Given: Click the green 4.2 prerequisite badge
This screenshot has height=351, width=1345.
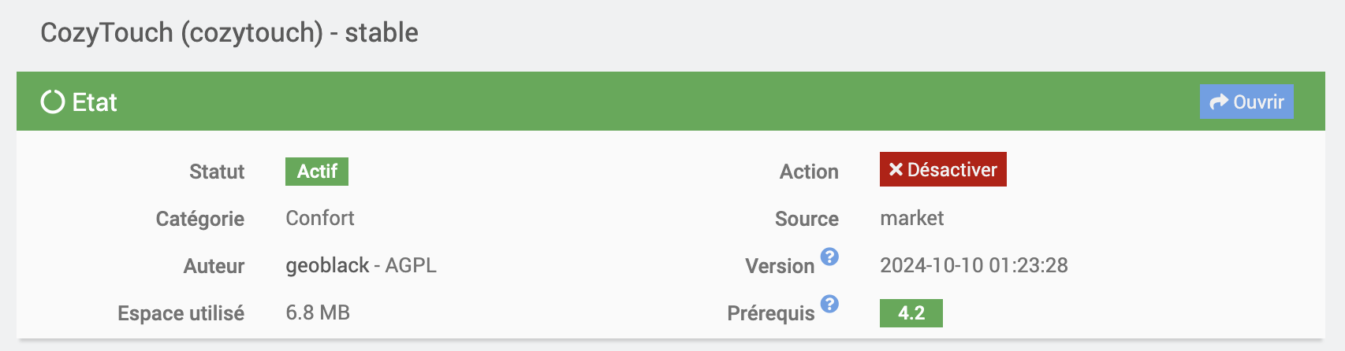Looking at the screenshot, I should pyautogui.click(x=911, y=313).
